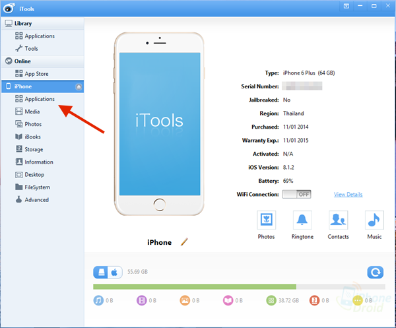The width and height of the screenshot is (396, 328).
Task: Click the 8.1.2 iOS version value
Action: pyautogui.click(x=288, y=168)
